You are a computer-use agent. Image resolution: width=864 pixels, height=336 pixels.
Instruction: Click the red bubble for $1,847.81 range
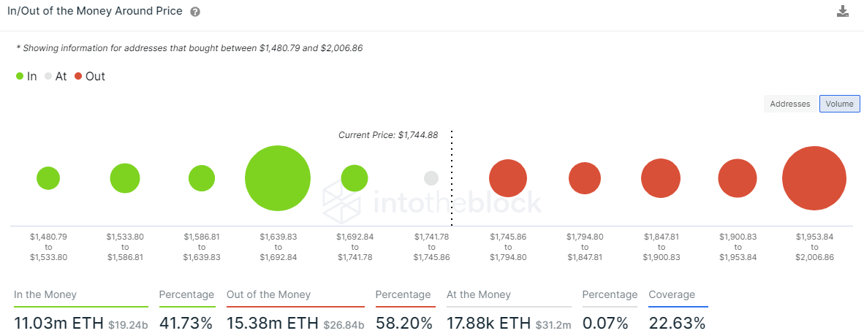click(661, 178)
